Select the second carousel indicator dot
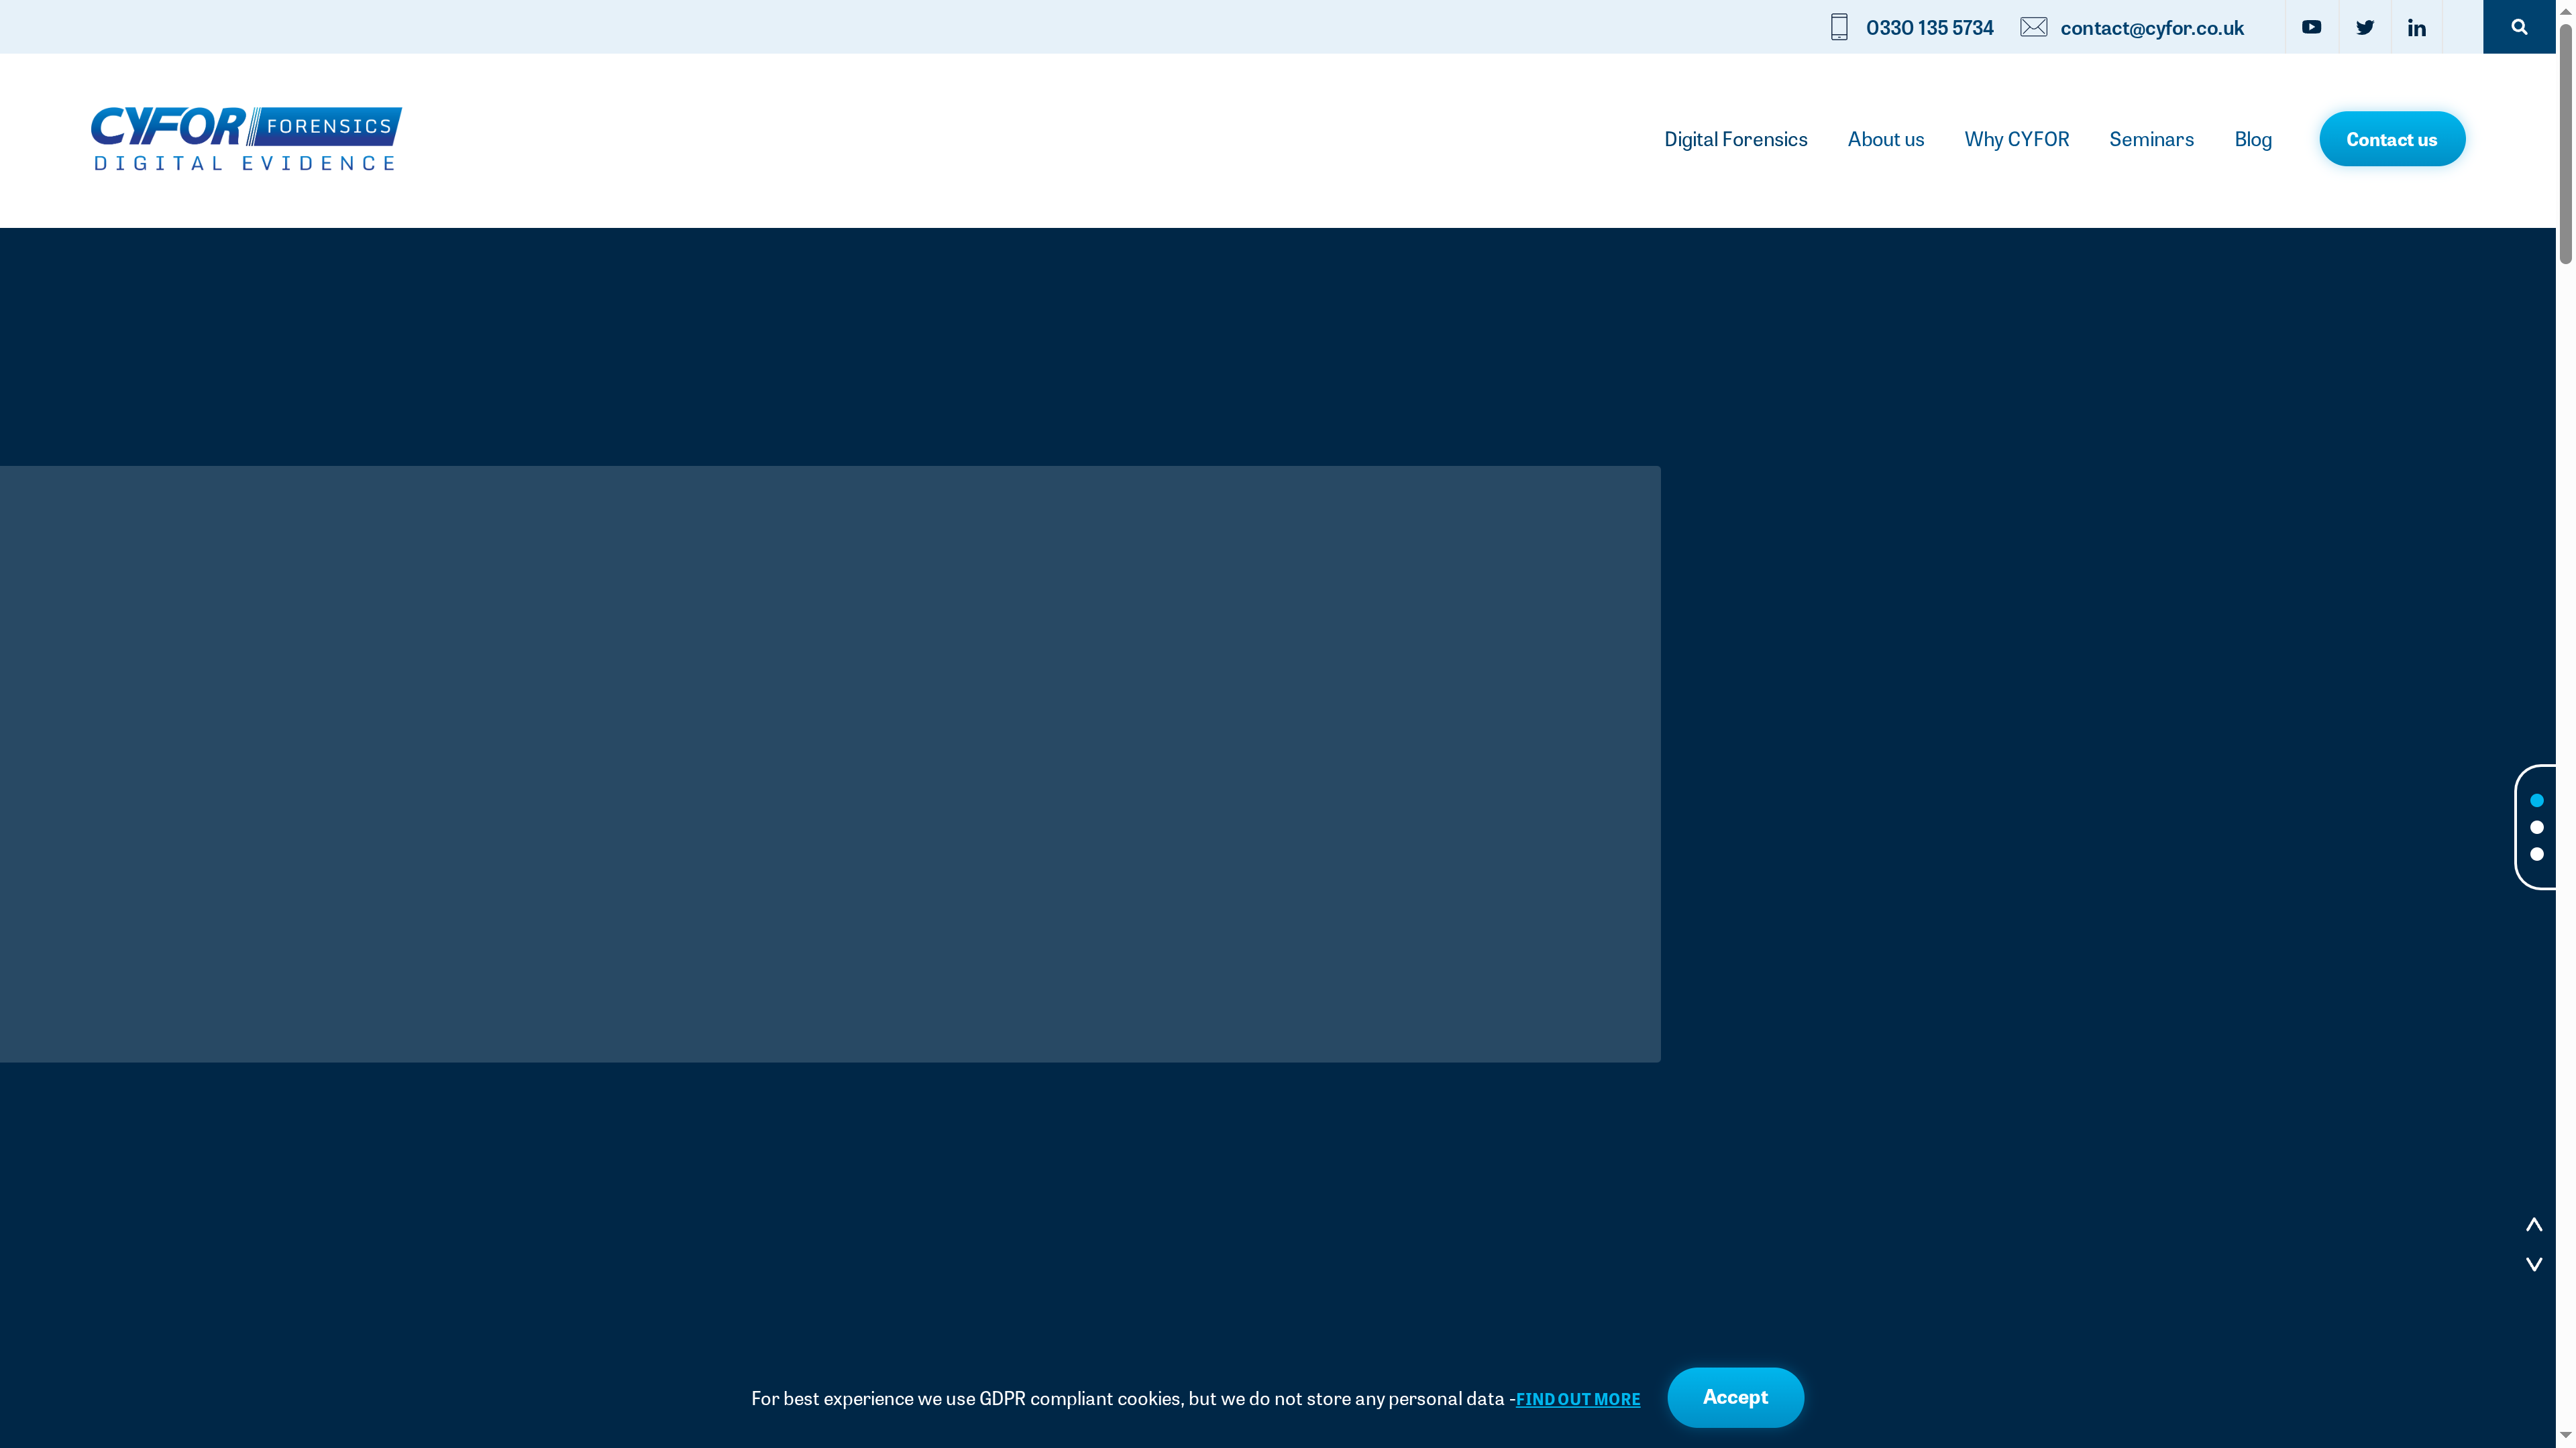This screenshot has width=2576, height=1448. tap(2537, 827)
